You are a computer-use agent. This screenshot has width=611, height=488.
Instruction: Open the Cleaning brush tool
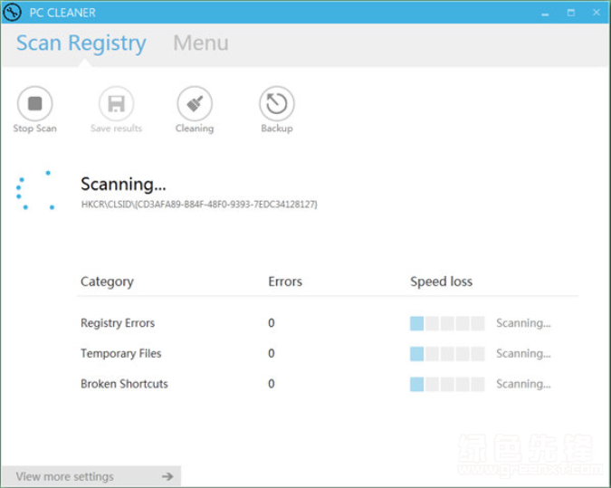195,104
